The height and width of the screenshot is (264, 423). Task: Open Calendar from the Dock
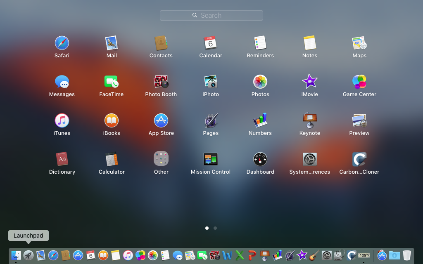point(90,255)
